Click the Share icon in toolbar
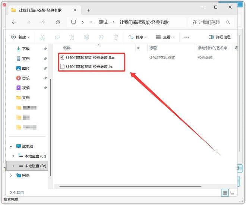The height and width of the screenshot is (205, 246). click(x=101, y=37)
